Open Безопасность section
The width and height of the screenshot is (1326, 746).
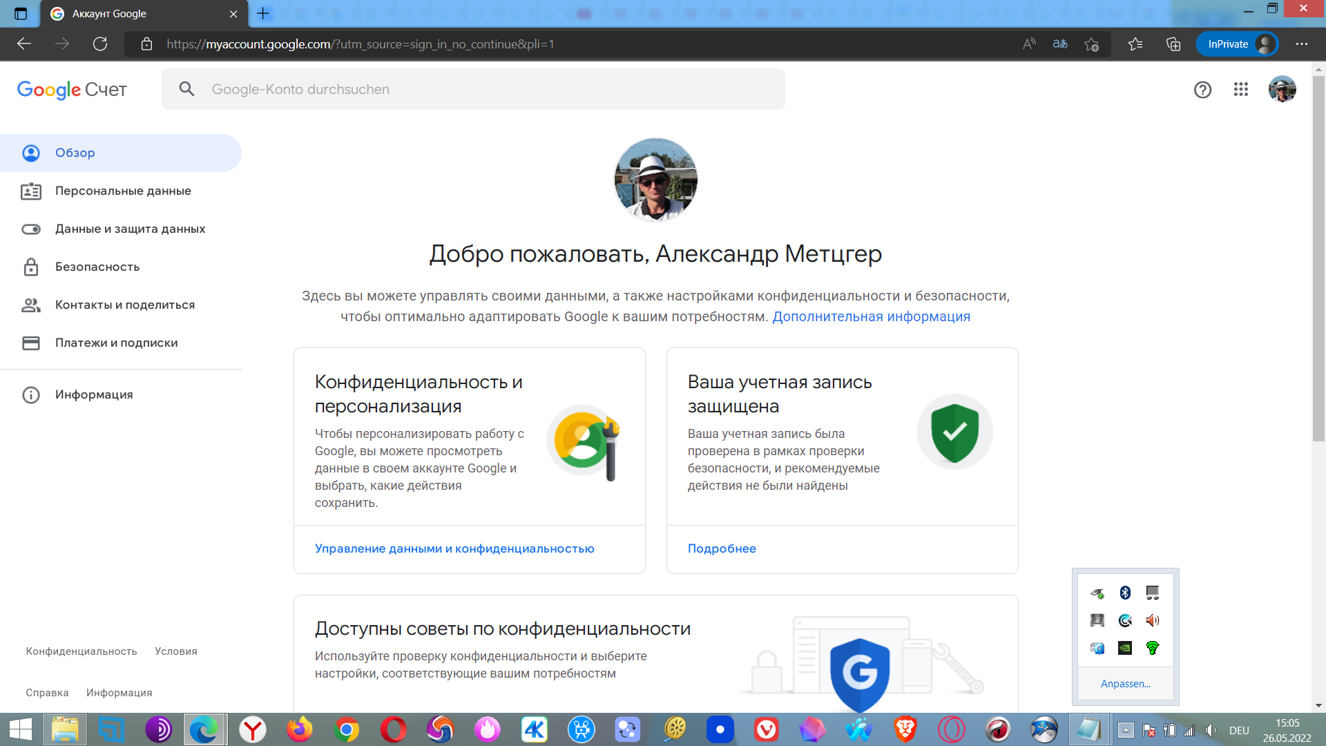pyautogui.click(x=121, y=267)
